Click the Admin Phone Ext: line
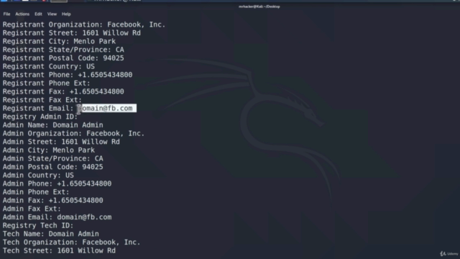This screenshot has height=259, width=460. (x=36, y=192)
